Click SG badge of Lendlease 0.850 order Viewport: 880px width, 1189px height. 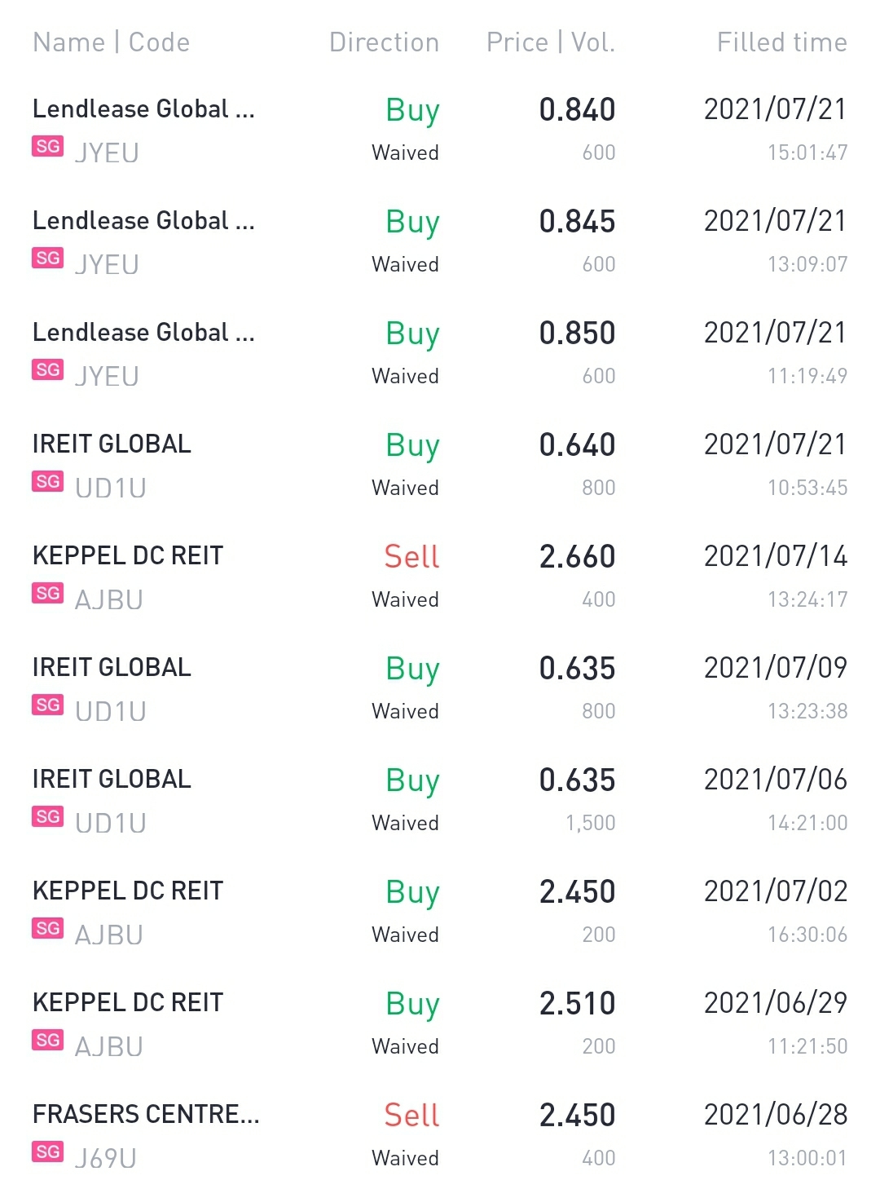click(47, 369)
